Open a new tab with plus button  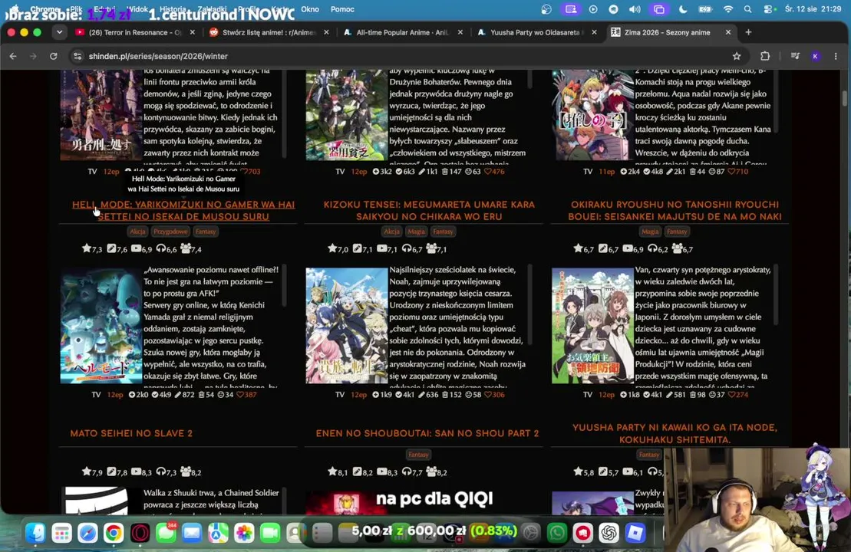click(x=748, y=32)
